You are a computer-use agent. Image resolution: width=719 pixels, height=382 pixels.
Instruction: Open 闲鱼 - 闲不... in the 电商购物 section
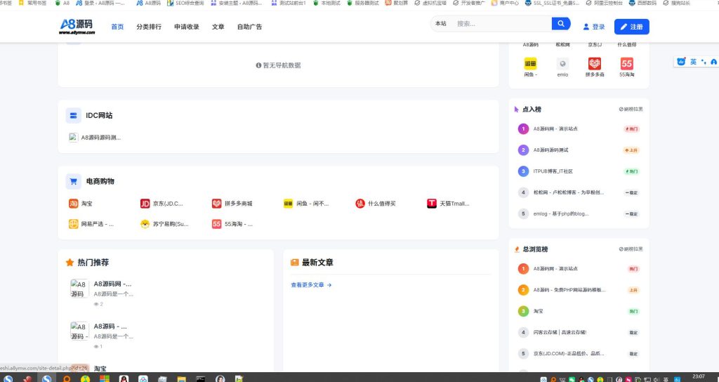[306, 203]
